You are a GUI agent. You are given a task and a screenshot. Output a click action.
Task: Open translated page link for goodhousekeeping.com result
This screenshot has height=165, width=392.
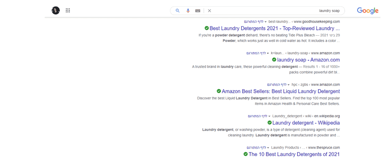point(254,22)
